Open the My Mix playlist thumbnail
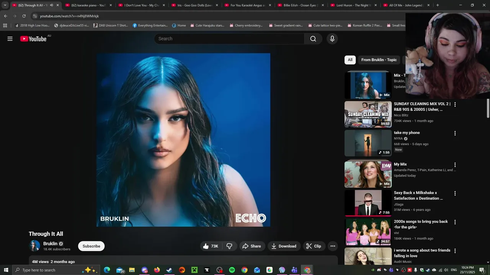This screenshot has width=490, height=275. click(368, 174)
